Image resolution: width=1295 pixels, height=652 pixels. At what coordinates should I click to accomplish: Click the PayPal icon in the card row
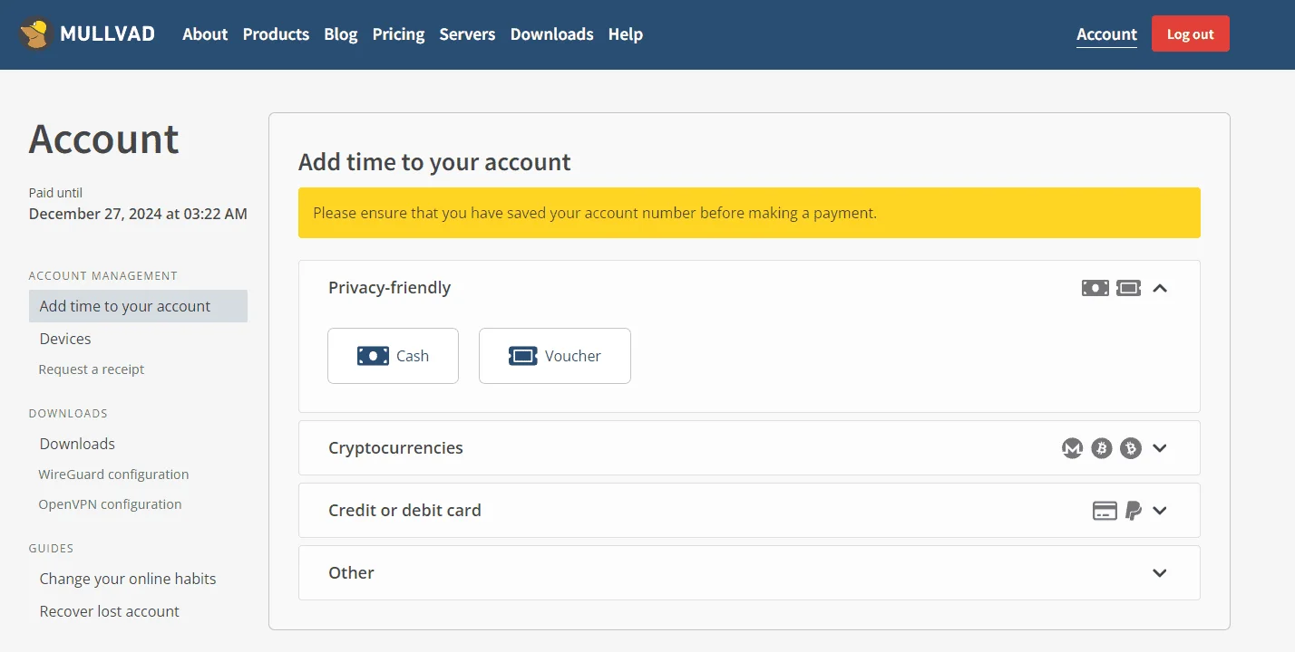coord(1134,511)
